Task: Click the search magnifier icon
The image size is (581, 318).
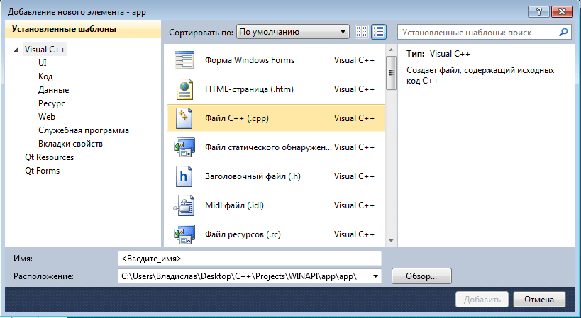Action: tap(563, 32)
